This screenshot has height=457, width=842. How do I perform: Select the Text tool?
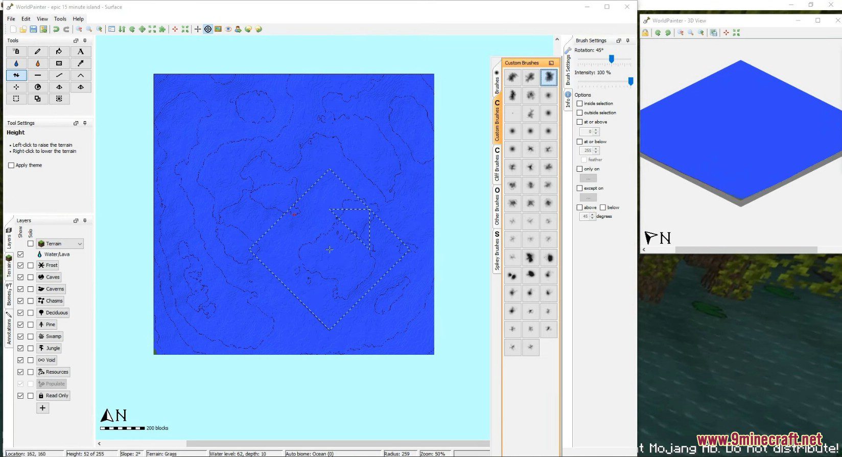point(81,52)
